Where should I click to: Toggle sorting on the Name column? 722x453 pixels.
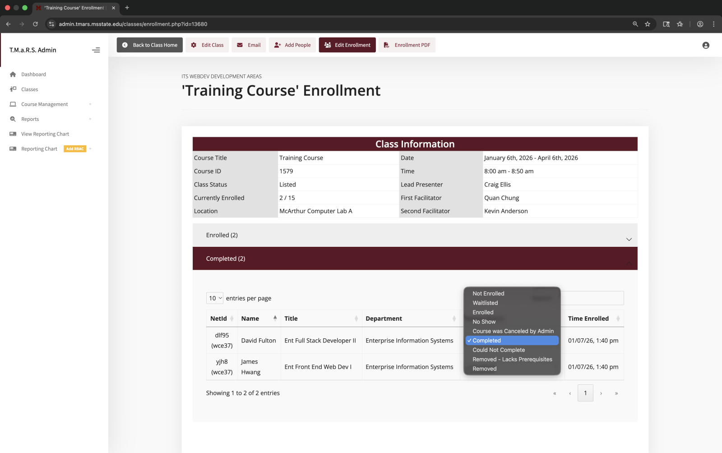click(x=250, y=318)
